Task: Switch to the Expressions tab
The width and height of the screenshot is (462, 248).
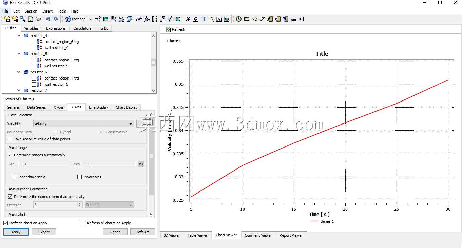Action: (x=56, y=28)
